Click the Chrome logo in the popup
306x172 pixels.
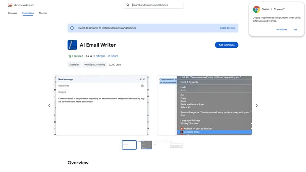tap(256, 9)
